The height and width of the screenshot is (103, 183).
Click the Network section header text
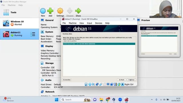[50, 92]
